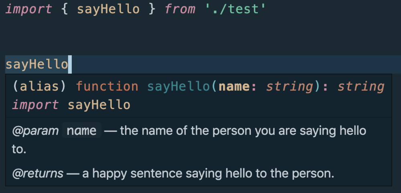The image size is (401, 193).
Task: Click the string return type in the signature
Action: pyautogui.click(x=360, y=86)
